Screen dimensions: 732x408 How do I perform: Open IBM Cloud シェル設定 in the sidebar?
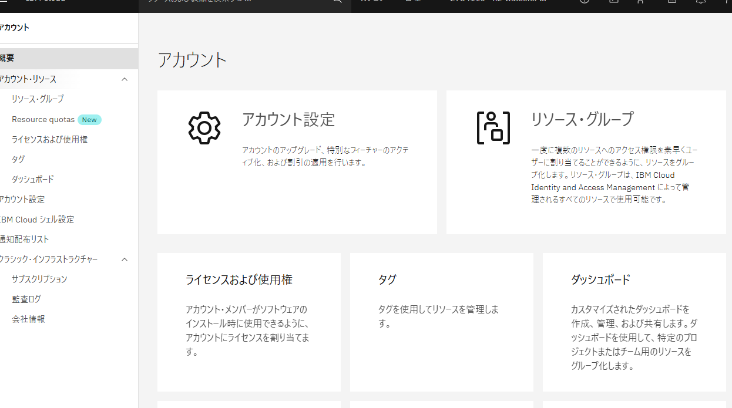pyautogui.click(x=37, y=220)
